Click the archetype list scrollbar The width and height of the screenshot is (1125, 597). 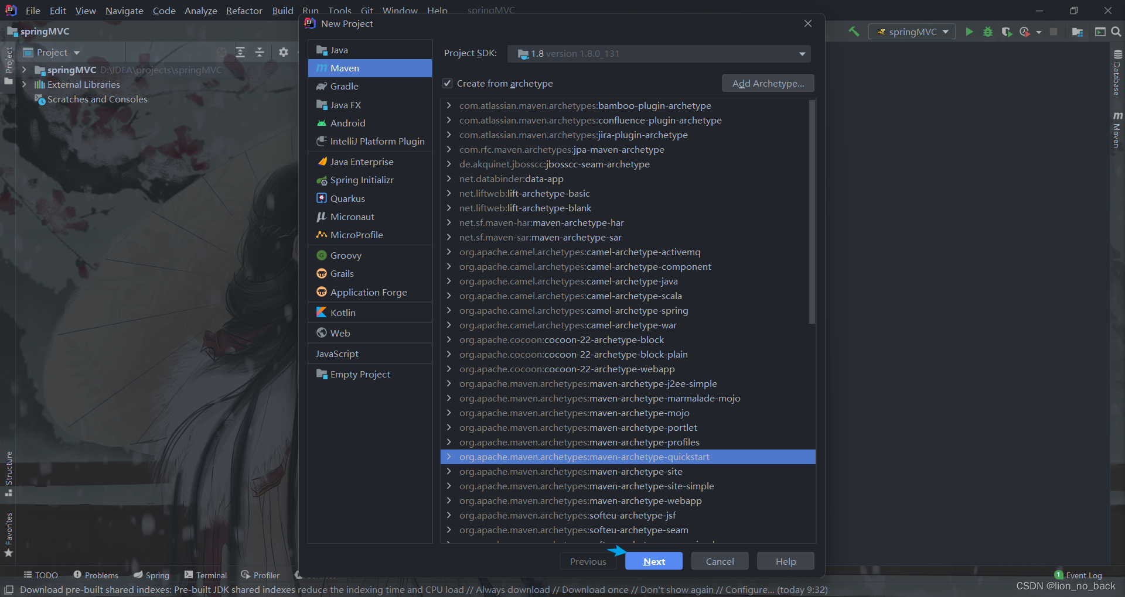coord(812,212)
